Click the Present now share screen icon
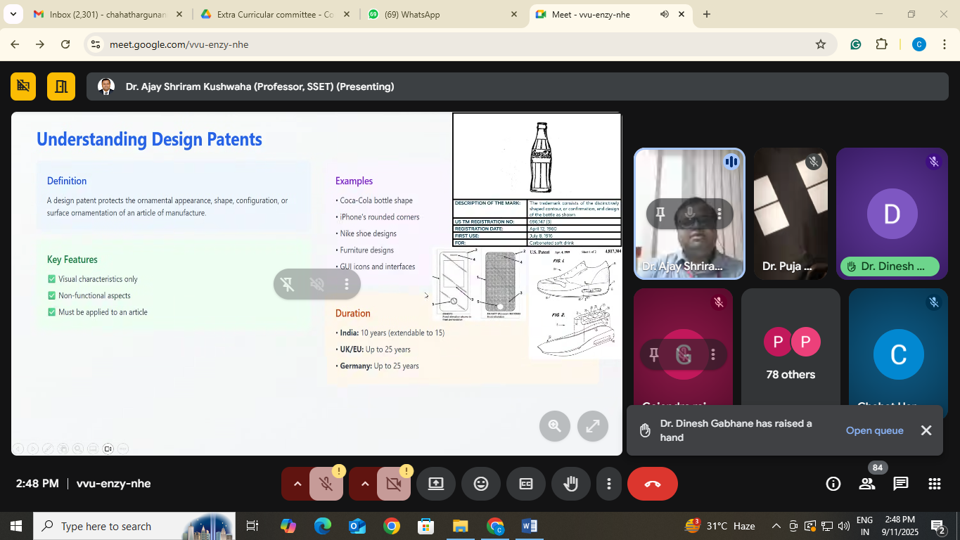This screenshot has width=960, height=540. [x=436, y=484]
